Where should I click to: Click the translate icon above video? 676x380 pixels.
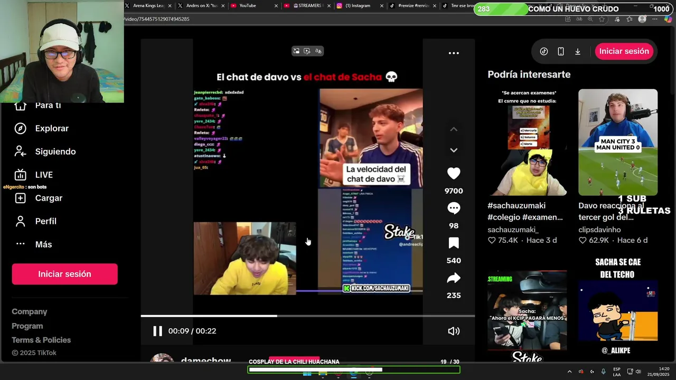point(318,51)
